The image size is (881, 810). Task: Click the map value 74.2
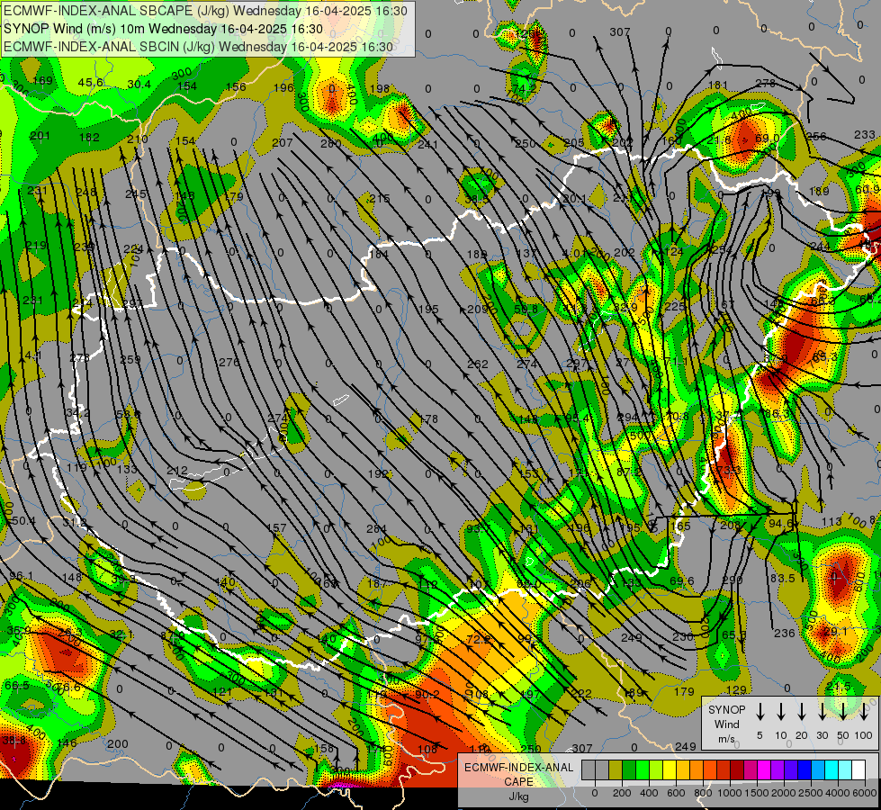click(525, 89)
